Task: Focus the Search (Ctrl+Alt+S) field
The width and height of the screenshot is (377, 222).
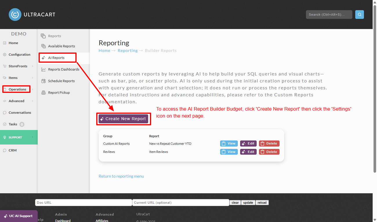Action: 329,15
